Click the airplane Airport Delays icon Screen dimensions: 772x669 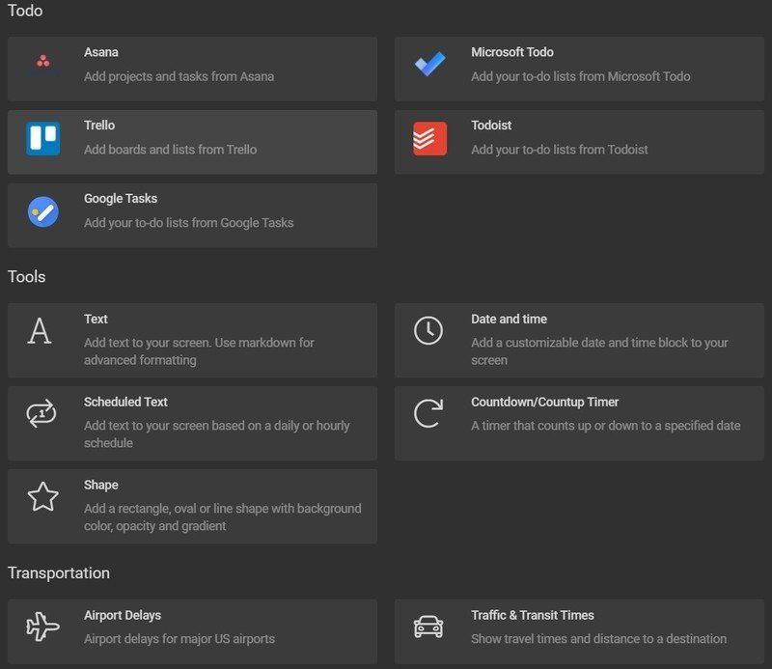coord(42,627)
